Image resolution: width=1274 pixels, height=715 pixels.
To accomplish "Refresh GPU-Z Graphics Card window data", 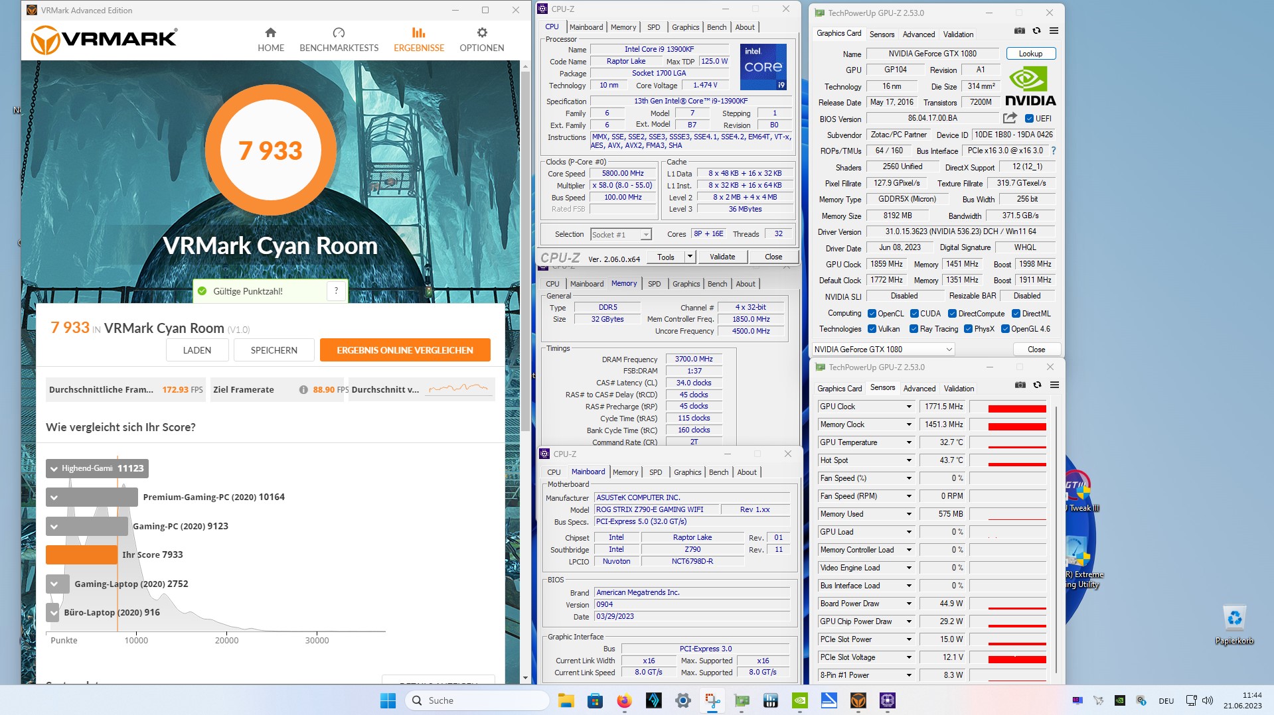I will (1036, 31).
